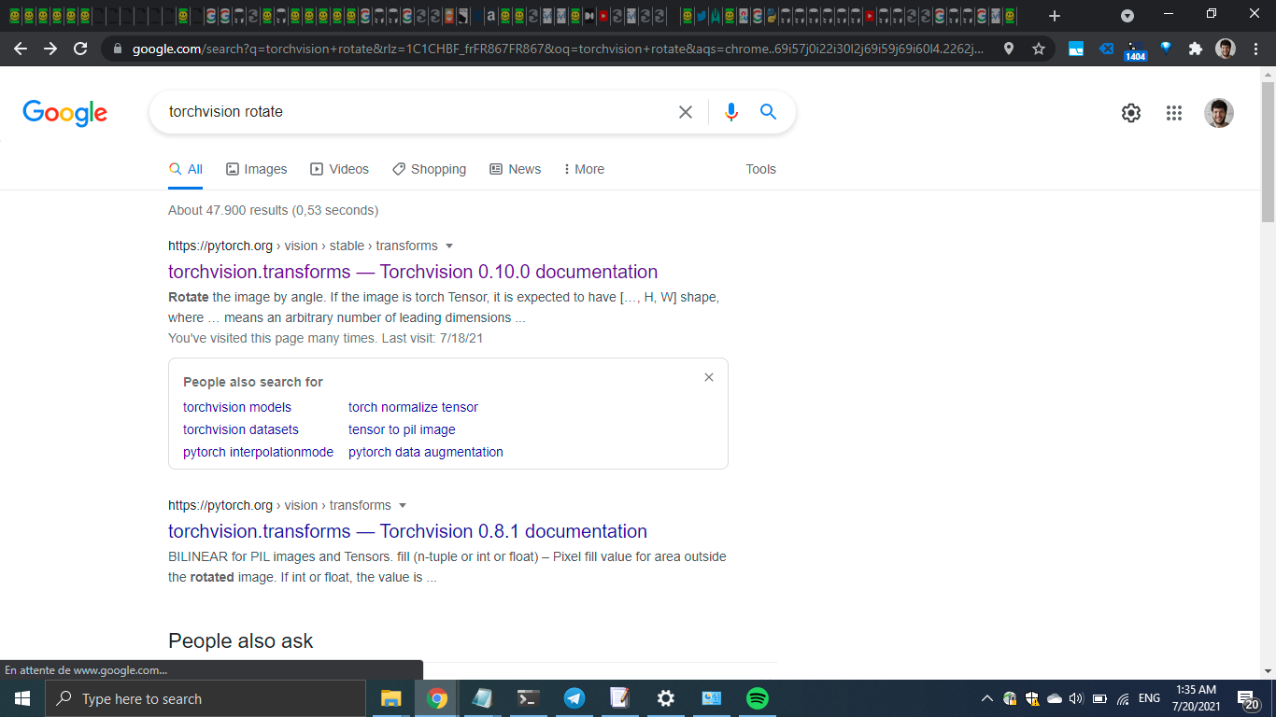Launch Spotify from the taskbar
This screenshot has height=717, width=1276.
point(757,697)
